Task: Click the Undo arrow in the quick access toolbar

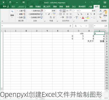Action: (x=99, y=2)
